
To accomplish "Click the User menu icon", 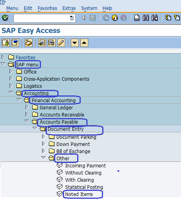I will 6,43.
